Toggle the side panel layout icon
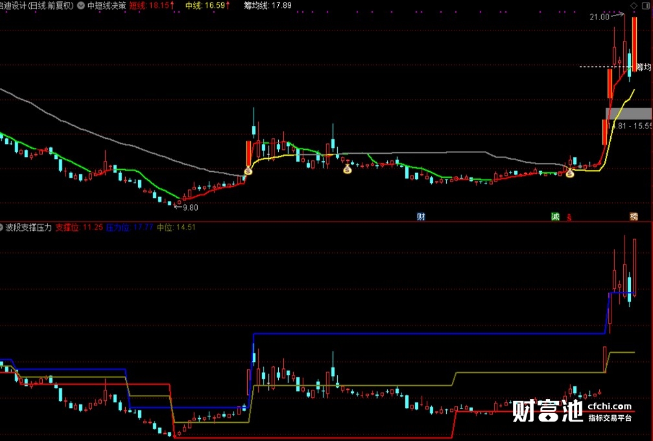This screenshot has width=653, height=441. click(647, 6)
